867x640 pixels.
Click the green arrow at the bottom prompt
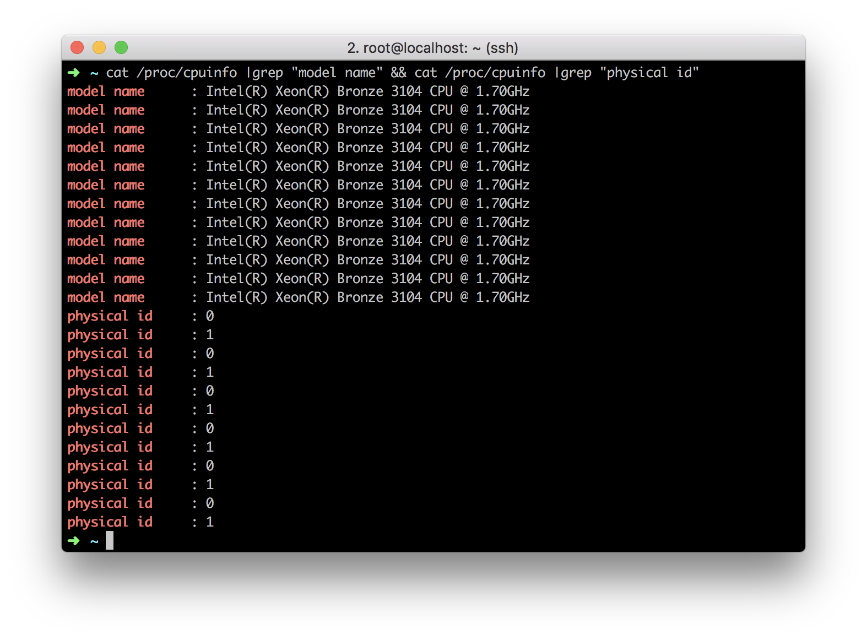tap(73, 541)
